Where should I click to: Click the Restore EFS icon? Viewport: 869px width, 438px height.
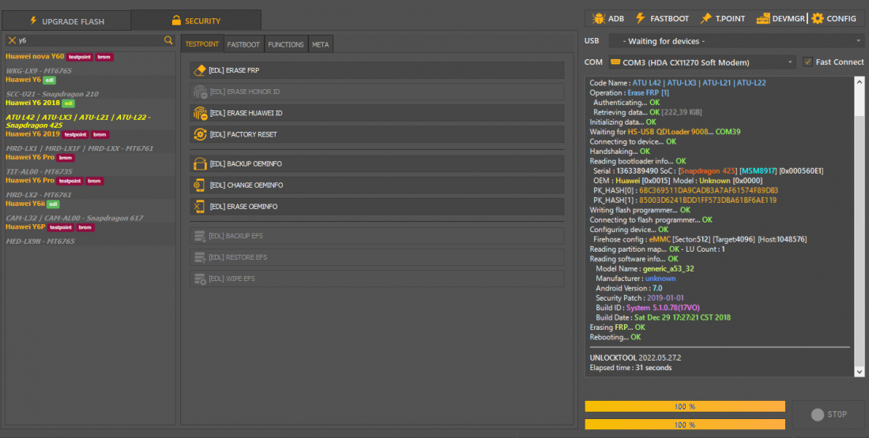pos(200,257)
